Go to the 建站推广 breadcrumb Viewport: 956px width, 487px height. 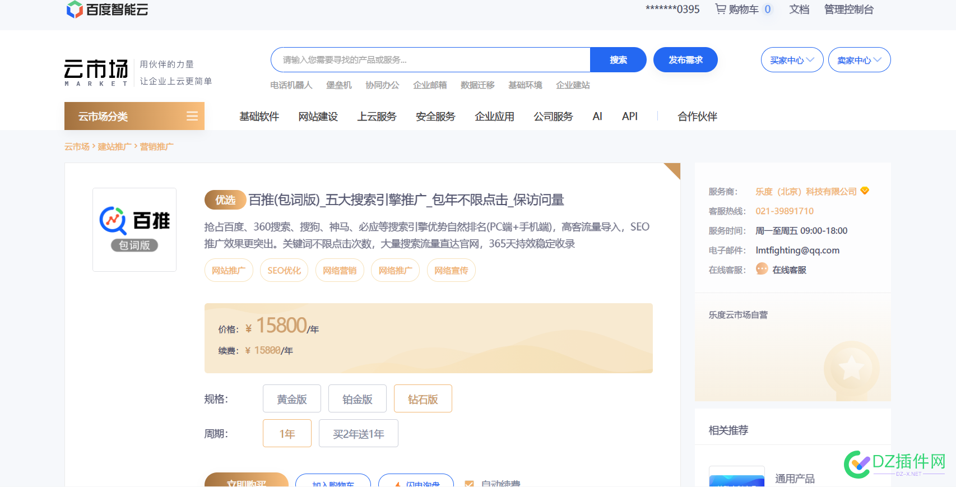point(114,146)
